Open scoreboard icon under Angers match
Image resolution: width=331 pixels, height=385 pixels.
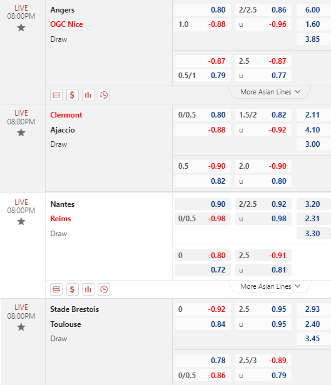click(x=56, y=95)
